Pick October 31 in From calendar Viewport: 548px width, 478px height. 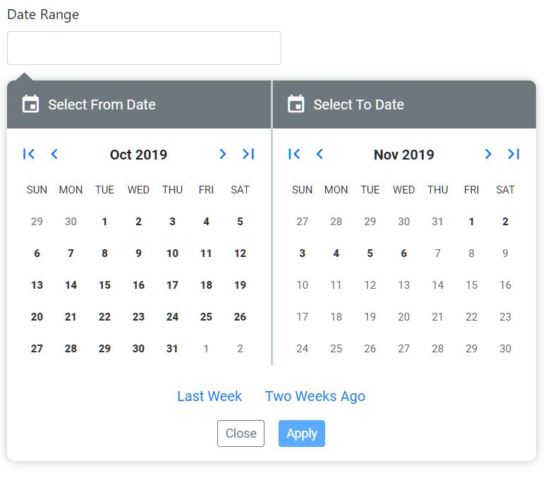172,349
